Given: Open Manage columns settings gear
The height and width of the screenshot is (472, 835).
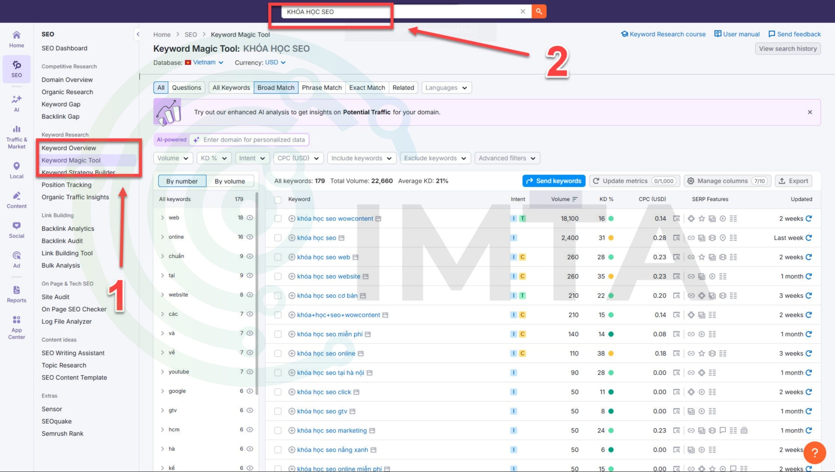Looking at the screenshot, I should (691, 181).
